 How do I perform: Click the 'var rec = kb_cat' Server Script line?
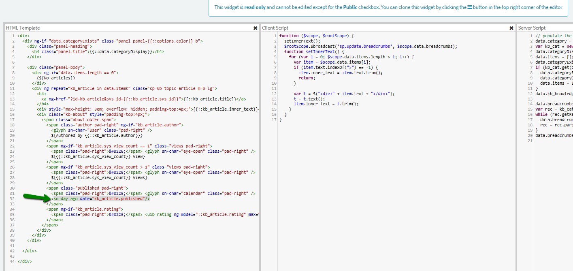point(554,109)
